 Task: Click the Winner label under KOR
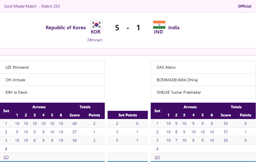click(x=95, y=40)
